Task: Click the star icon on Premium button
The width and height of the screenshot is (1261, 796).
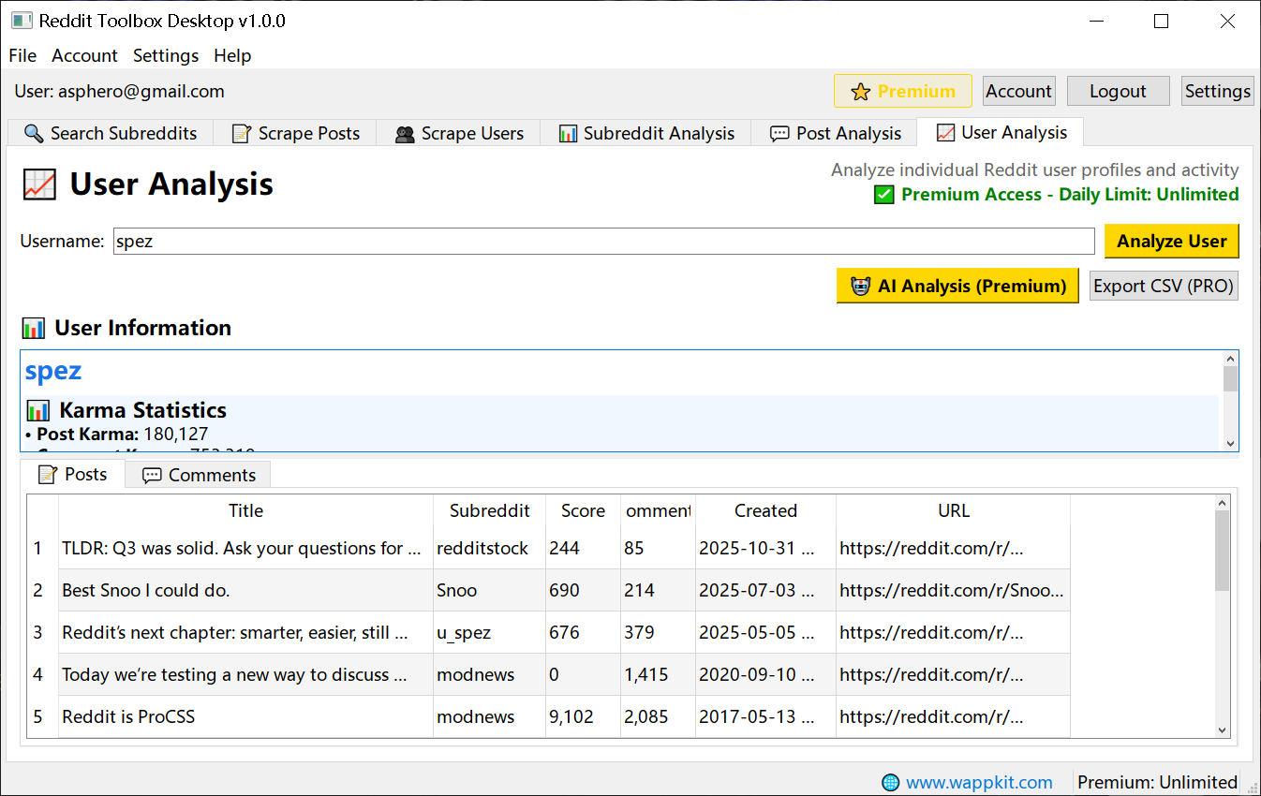Action: (861, 92)
